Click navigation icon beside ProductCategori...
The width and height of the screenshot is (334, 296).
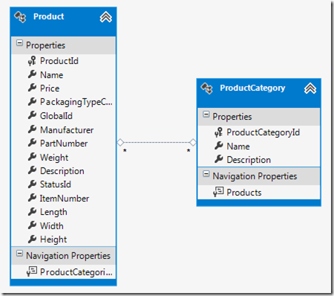pyautogui.click(x=32, y=271)
